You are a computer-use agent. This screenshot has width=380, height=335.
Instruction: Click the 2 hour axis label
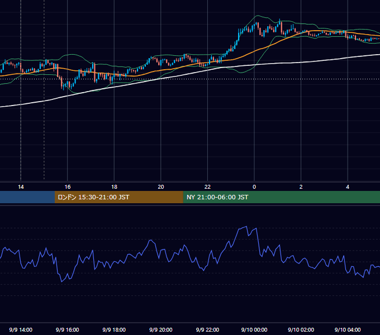click(x=301, y=187)
